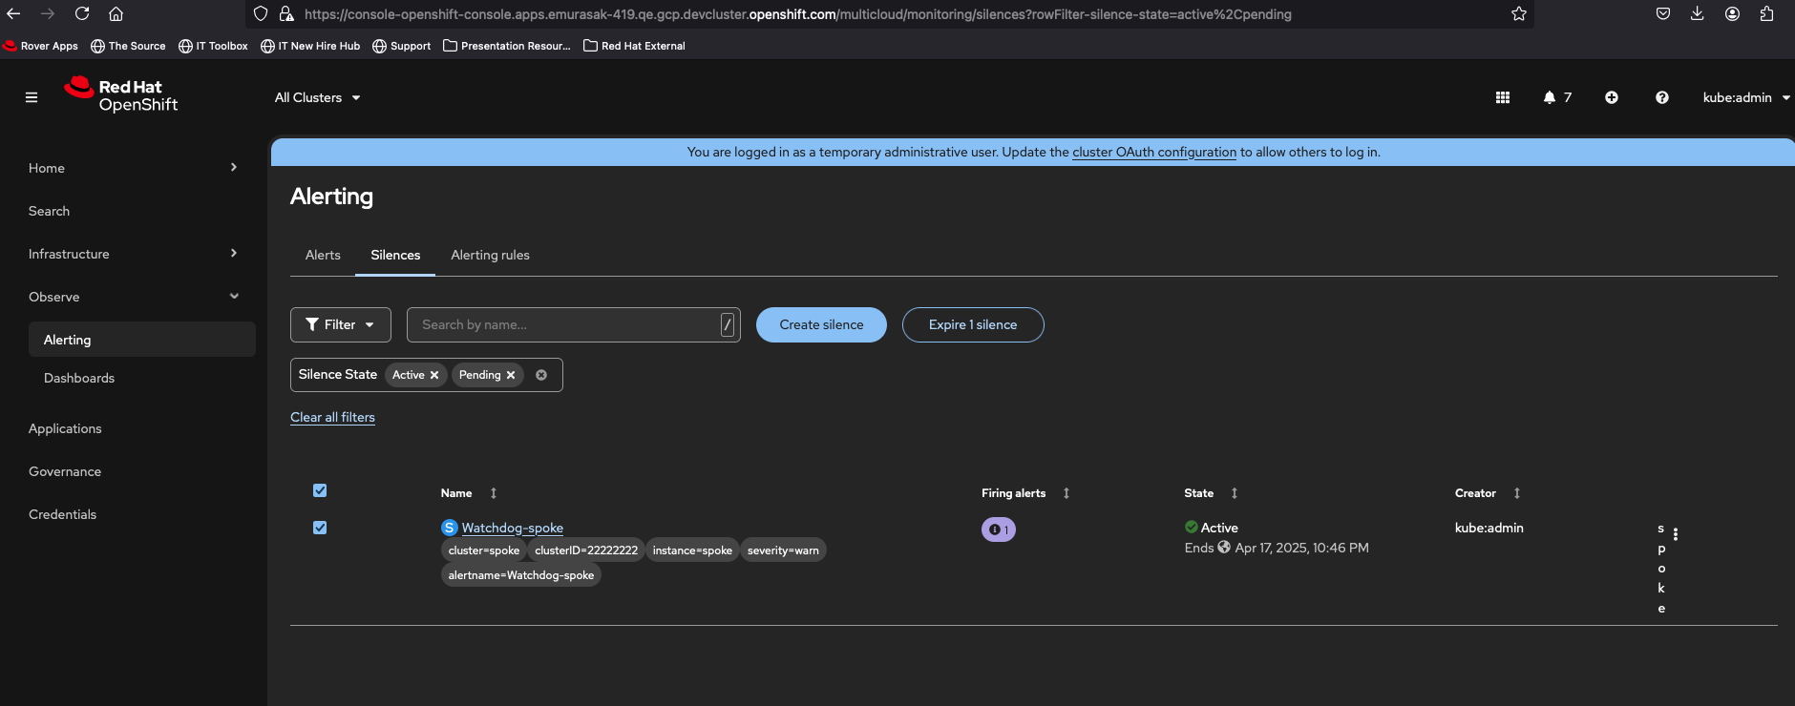Open the Alerting rules tab
The image size is (1795, 706).
[490, 255]
